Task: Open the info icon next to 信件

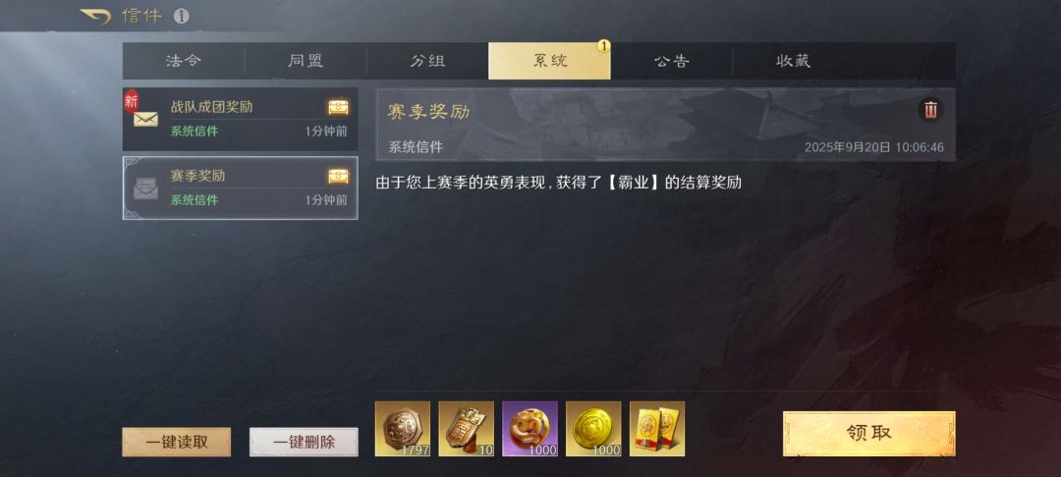Action: 182,17
